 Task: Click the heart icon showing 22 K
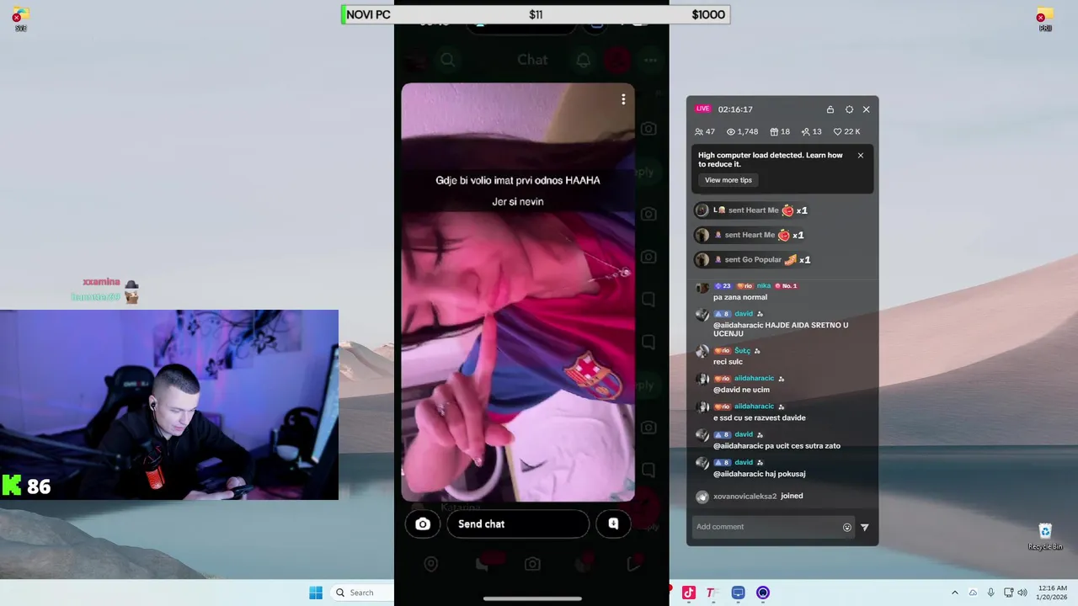(x=838, y=132)
